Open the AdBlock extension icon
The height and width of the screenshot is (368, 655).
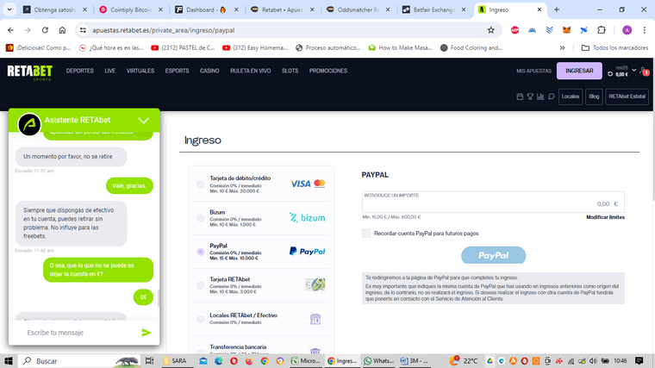[x=515, y=30]
